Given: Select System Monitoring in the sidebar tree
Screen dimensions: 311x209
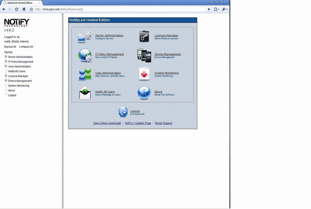Looking at the screenshot, I should [x=19, y=86].
